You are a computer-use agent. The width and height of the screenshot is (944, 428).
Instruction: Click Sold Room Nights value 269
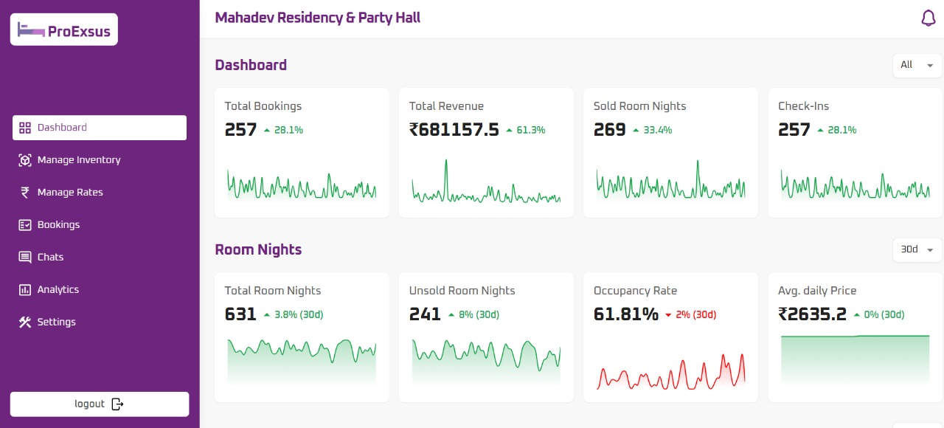pyautogui.click(x=610, y=130)
